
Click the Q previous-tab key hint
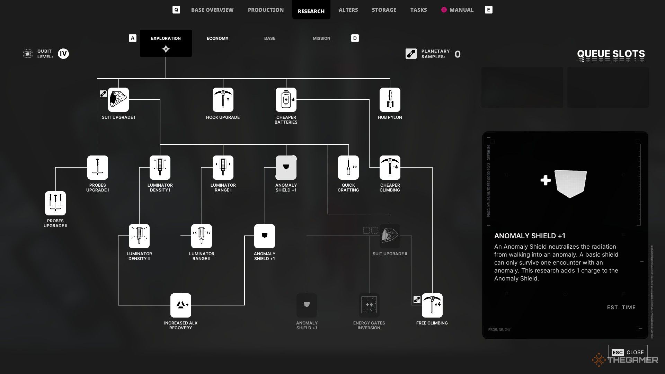click(x=176, y=10)
